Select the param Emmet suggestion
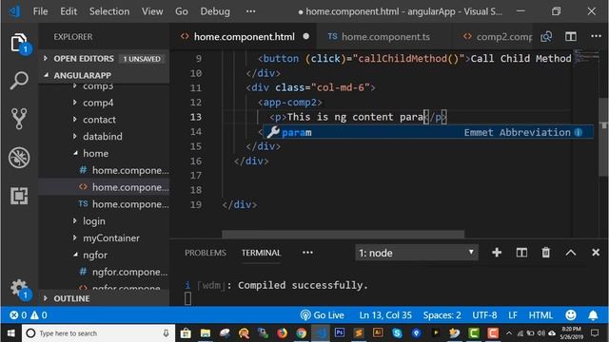 [x=428, y=132]
